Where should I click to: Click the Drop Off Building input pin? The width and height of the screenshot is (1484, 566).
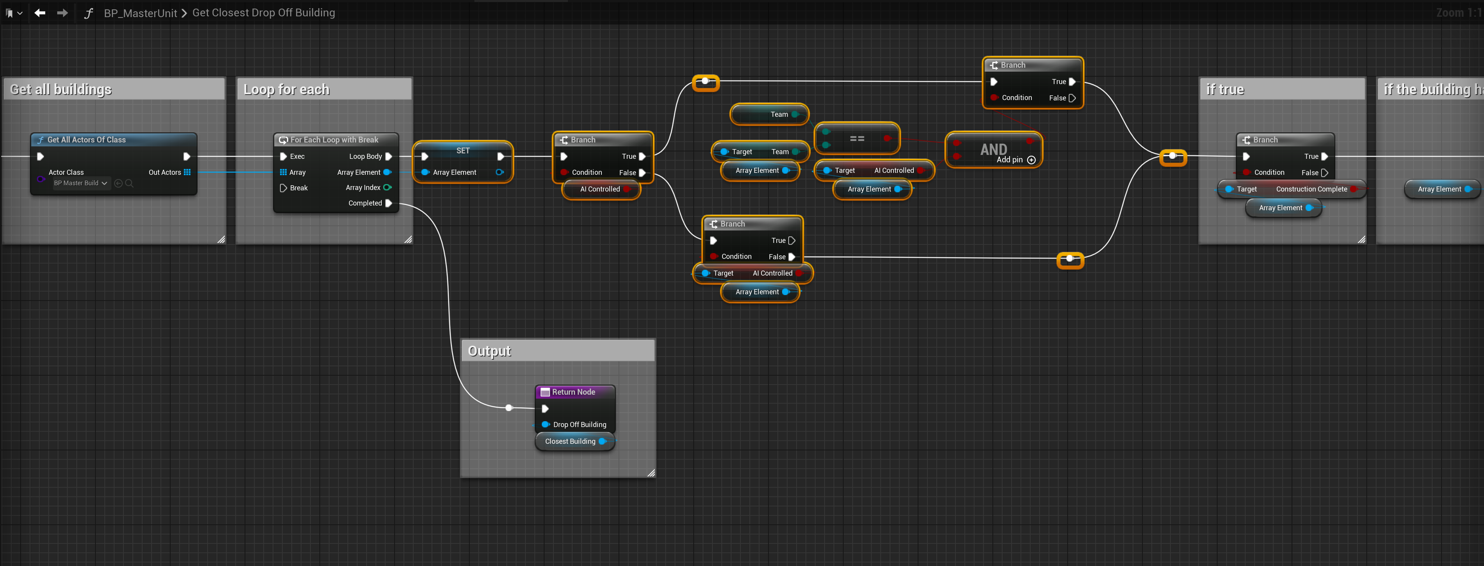pos(545,424)
